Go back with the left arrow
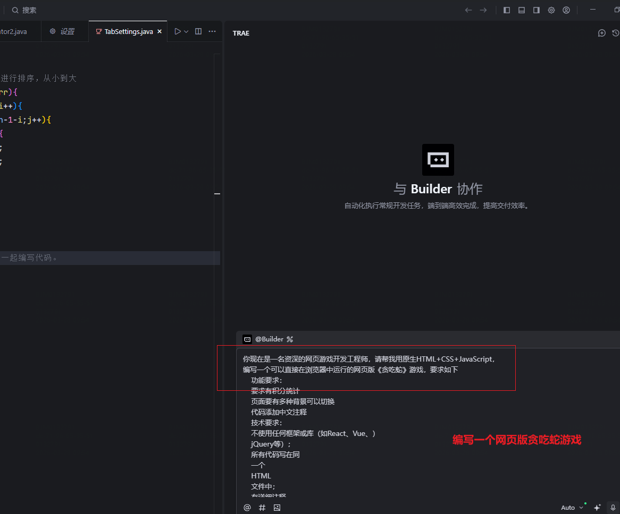 coord(468,10)
